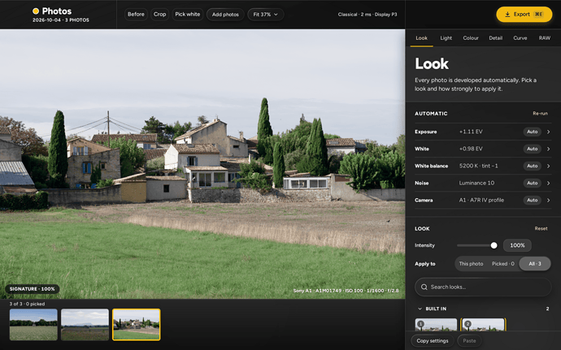The image size is (561, 350).
Task: Toggle Auto for White
Action: [532, 149]
